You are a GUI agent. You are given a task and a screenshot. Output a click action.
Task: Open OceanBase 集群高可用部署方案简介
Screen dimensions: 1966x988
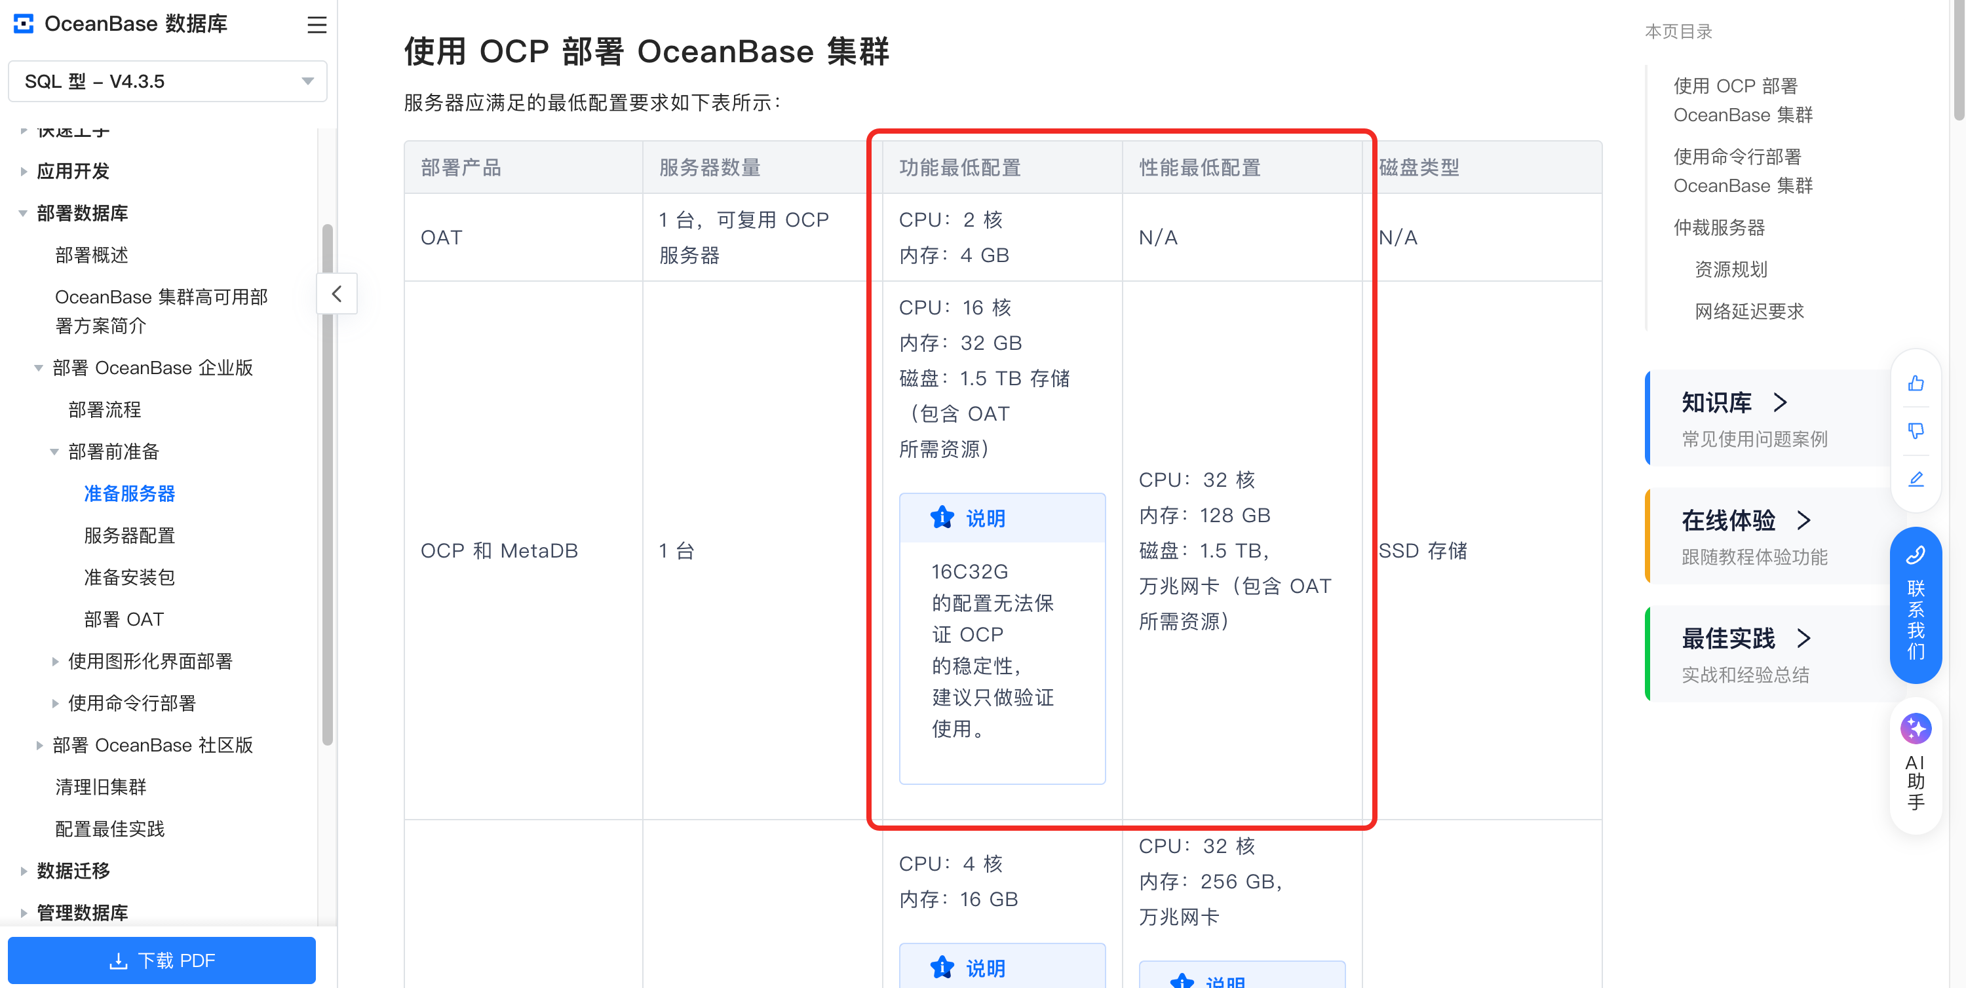coord(161,311)
